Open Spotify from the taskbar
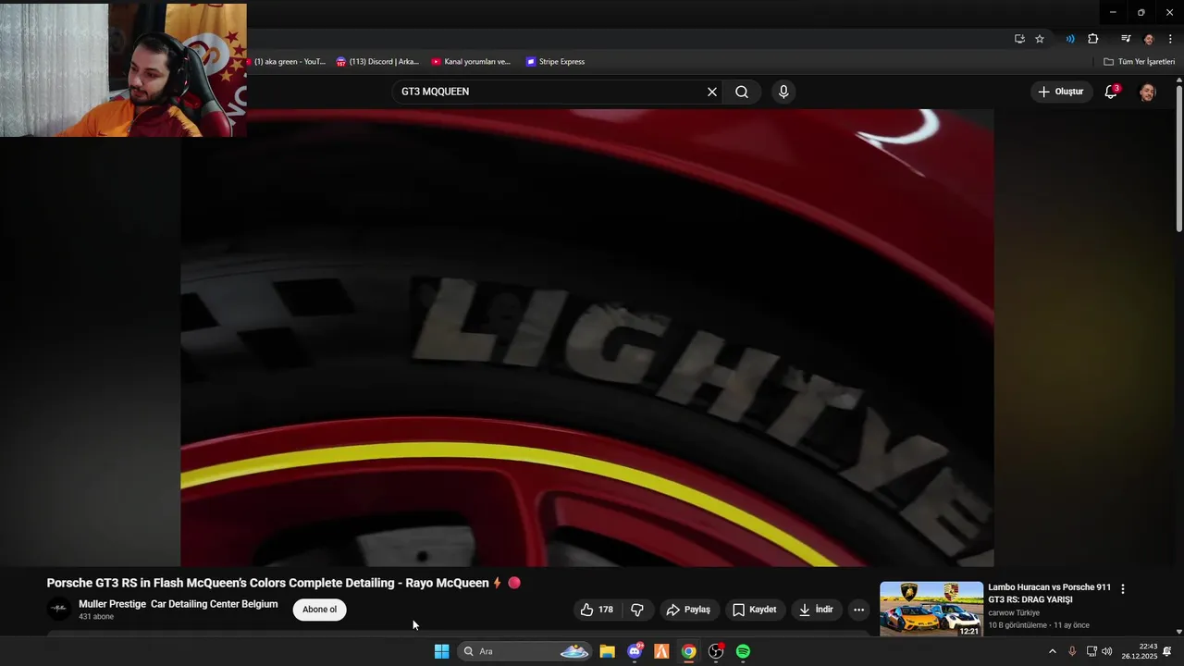 [x=743, y=651]
